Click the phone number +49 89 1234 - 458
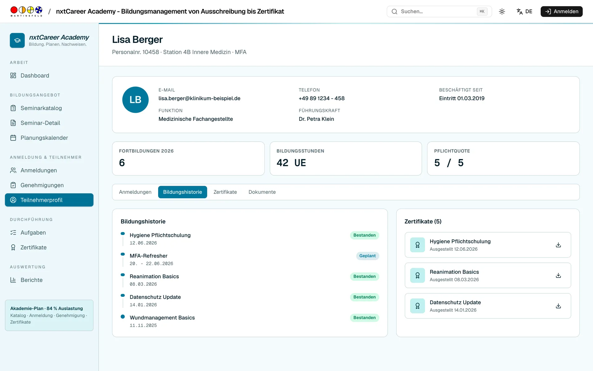 coord(322,98)
